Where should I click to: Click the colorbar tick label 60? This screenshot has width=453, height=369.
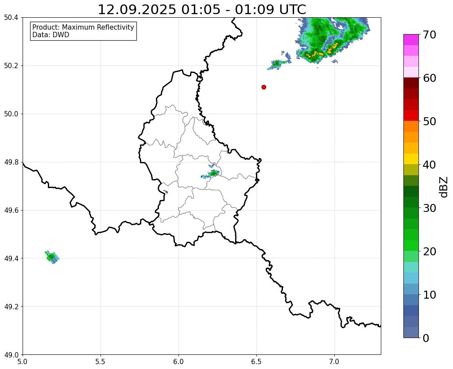pos(430,78)
